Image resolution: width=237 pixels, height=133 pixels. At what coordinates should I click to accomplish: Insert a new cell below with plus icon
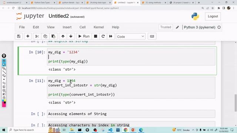pyautogui.click(x=28, y=36)
